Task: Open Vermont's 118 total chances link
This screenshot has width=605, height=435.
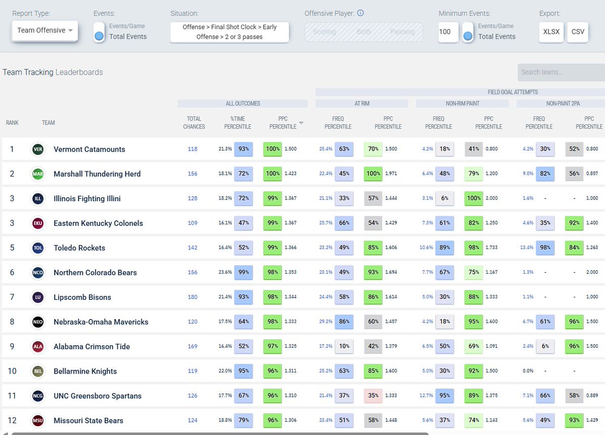Action: click(193, 149)
